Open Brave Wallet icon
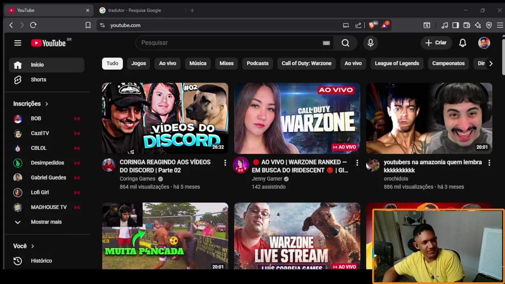Screen dimensions: 505x284 coord(467,25)
